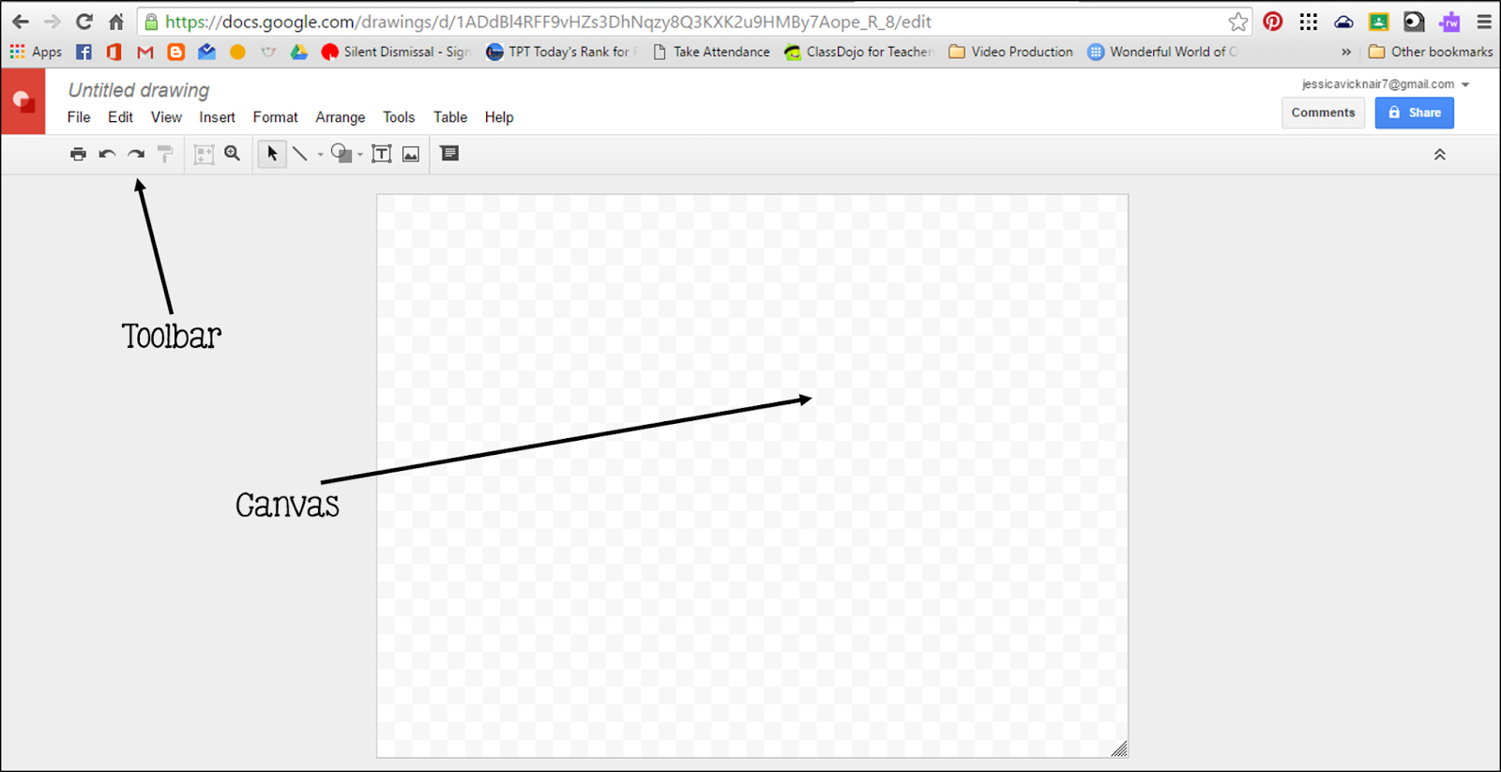This screenshot has width=1501, height=772.
Task: Rename the Untitled drawing title
Action: 139,90
